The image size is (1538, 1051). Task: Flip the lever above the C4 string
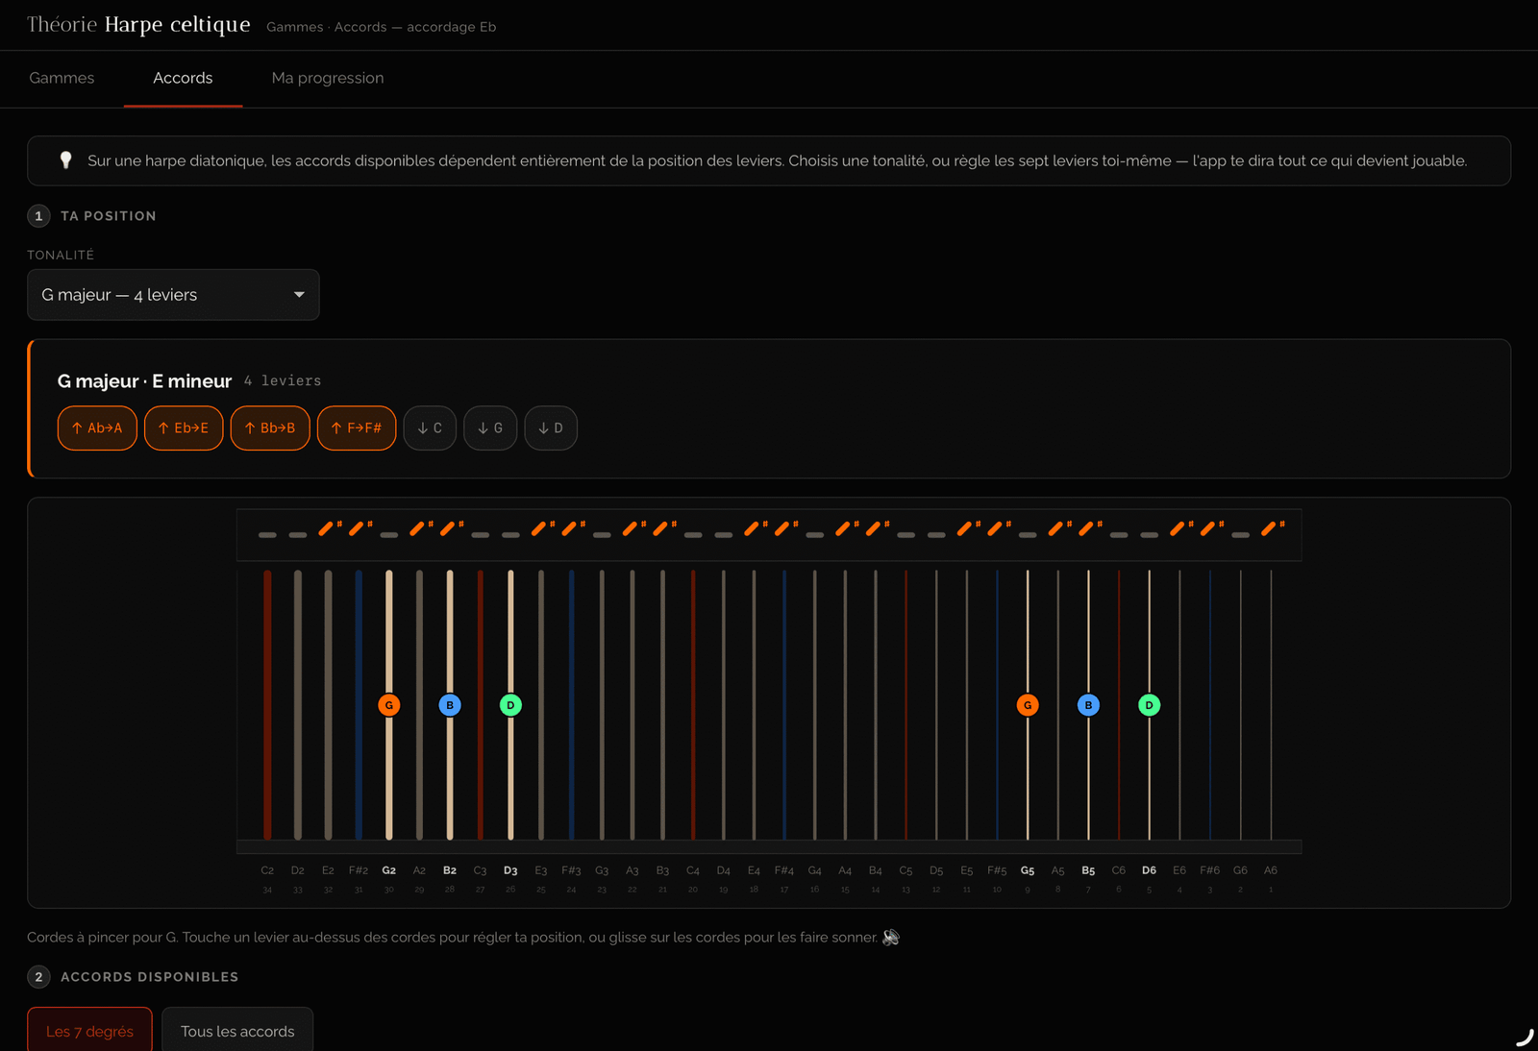tap(693, 534)
